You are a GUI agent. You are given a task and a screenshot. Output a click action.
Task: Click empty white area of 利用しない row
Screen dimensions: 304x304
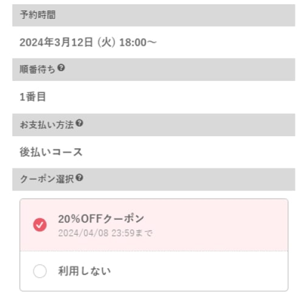(199, 271)
